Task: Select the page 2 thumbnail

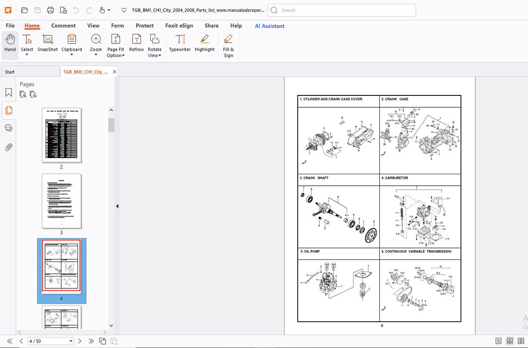Action: (62, 135)
